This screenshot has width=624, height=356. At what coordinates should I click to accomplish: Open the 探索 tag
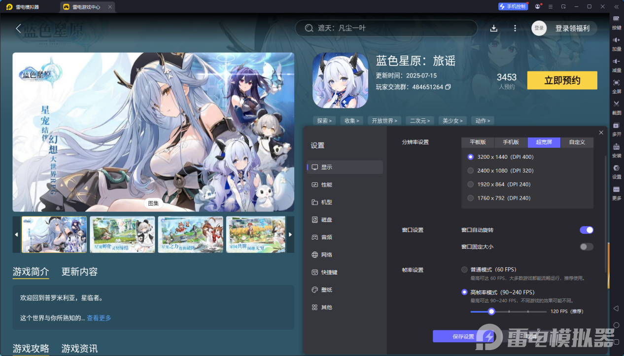point(324,120)
